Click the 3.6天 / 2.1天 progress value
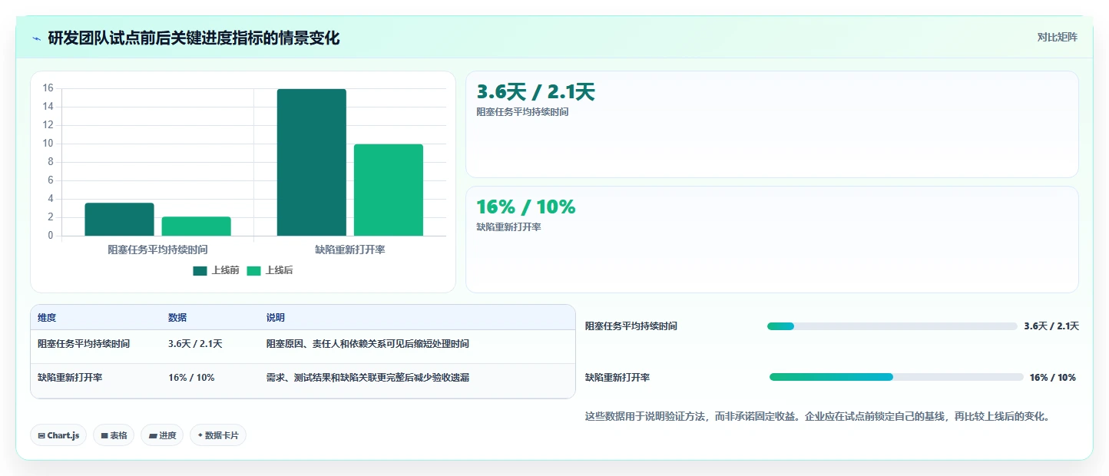The height and width of the screenshot is (476, 1109). [1051, 326]
